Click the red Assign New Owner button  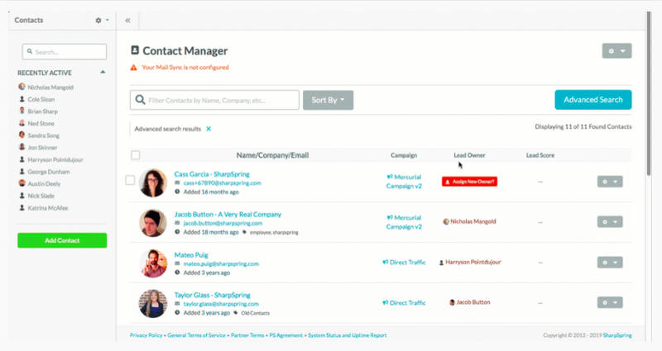[469, 182]
